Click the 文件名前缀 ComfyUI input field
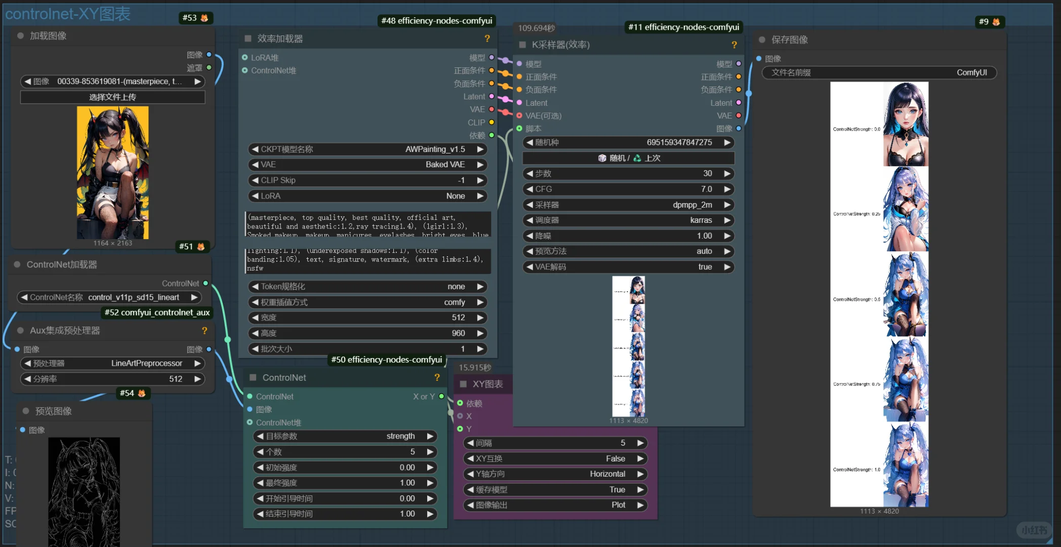Image resolution: width=1061 pixels, height=547 pixels. [x=879, y=73]
